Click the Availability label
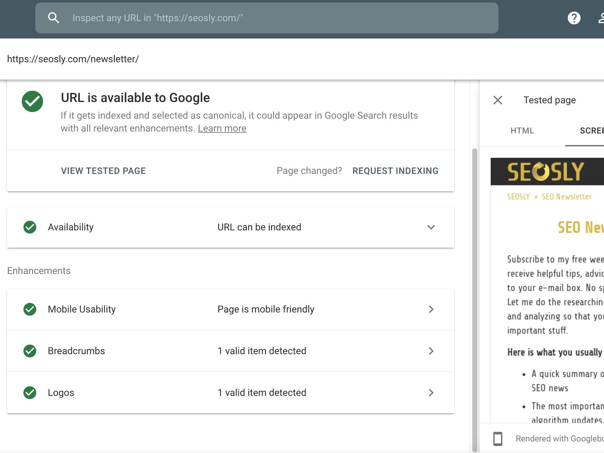The image size is (604, 453). coord(71,227)
